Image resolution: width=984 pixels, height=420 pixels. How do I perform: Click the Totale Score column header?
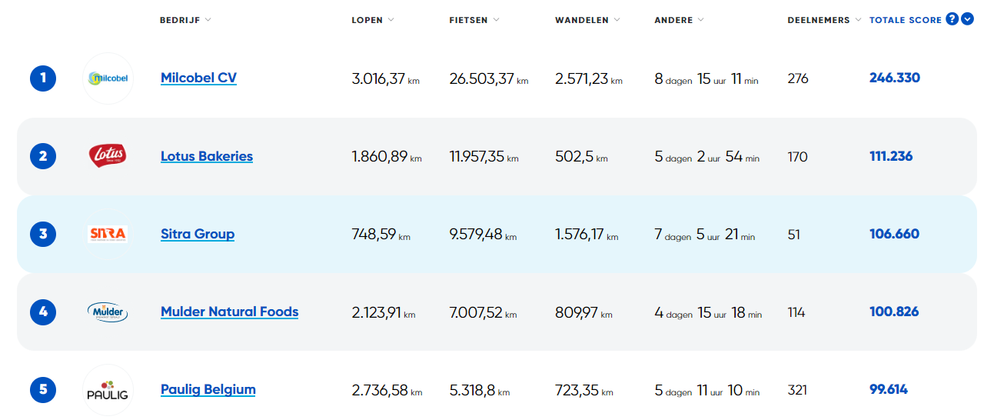(906, 20)
